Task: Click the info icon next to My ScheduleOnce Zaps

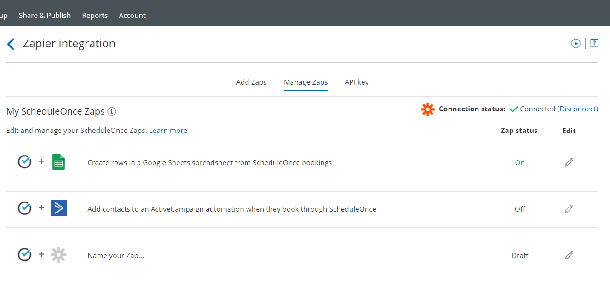Action: pos(112,111)
